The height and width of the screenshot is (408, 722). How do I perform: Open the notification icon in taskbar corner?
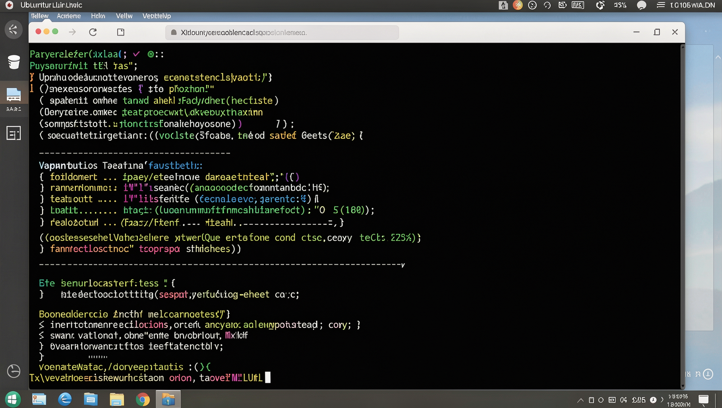point(703,399)
